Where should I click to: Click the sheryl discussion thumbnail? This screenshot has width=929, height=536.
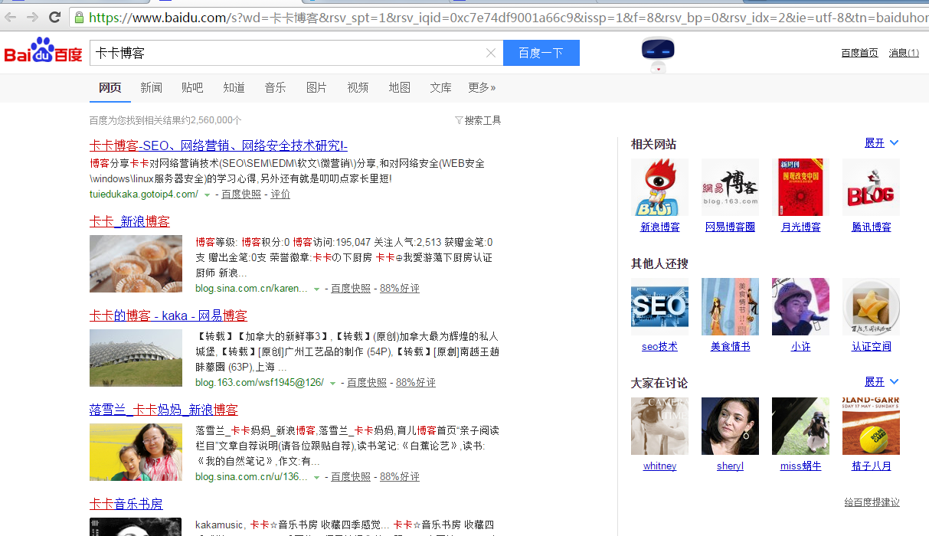click(x=730, y=427)
